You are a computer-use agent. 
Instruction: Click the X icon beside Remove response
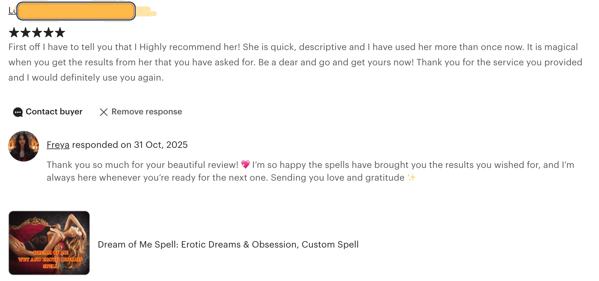coord(103,112)
